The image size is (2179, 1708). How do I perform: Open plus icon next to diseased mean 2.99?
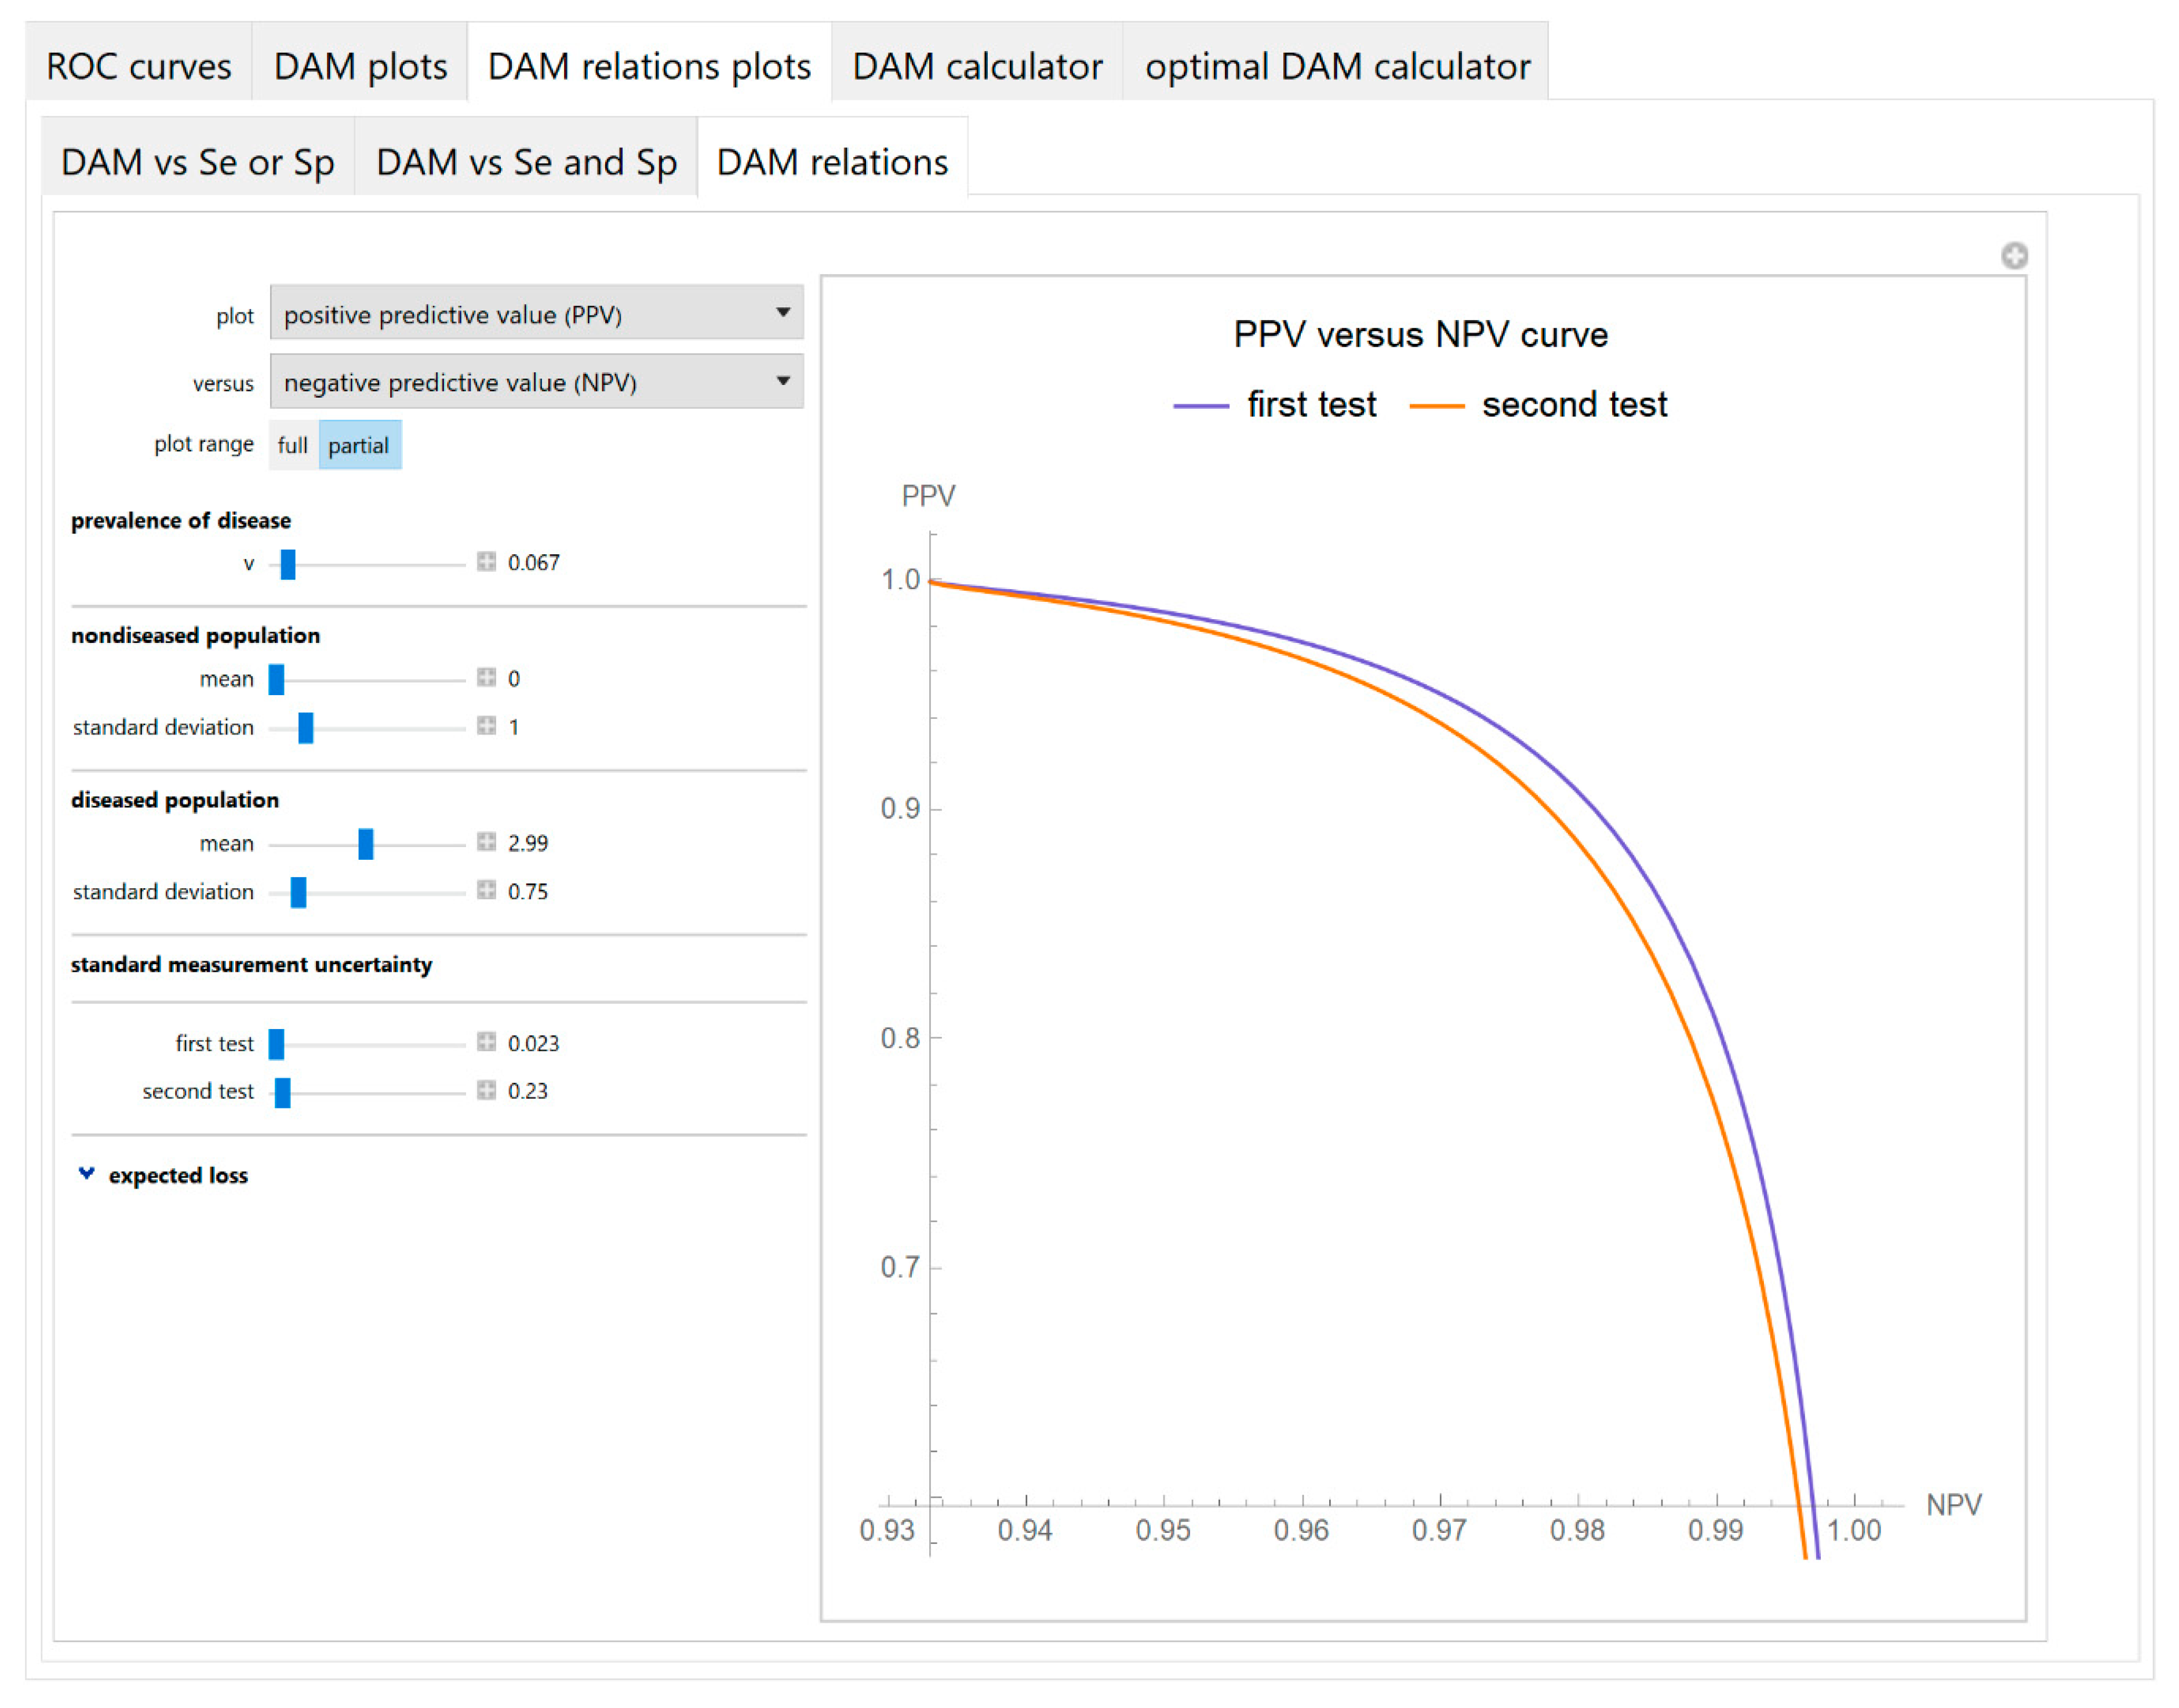point(486,842)
